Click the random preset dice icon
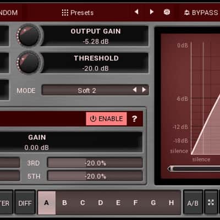Viewport: 220px width, 220px height. pyautogui.click(x=167, y=12)
